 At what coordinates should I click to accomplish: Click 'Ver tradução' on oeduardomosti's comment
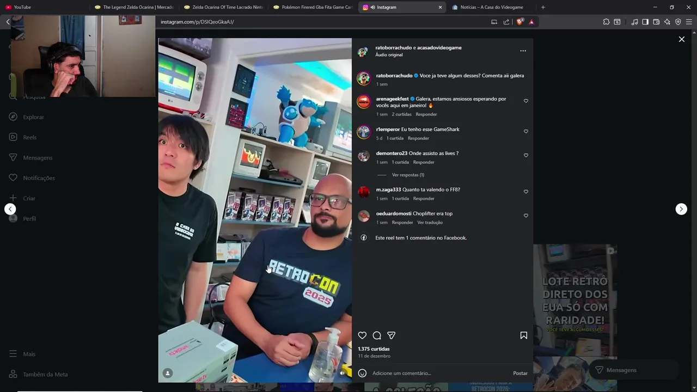point(430,223)
